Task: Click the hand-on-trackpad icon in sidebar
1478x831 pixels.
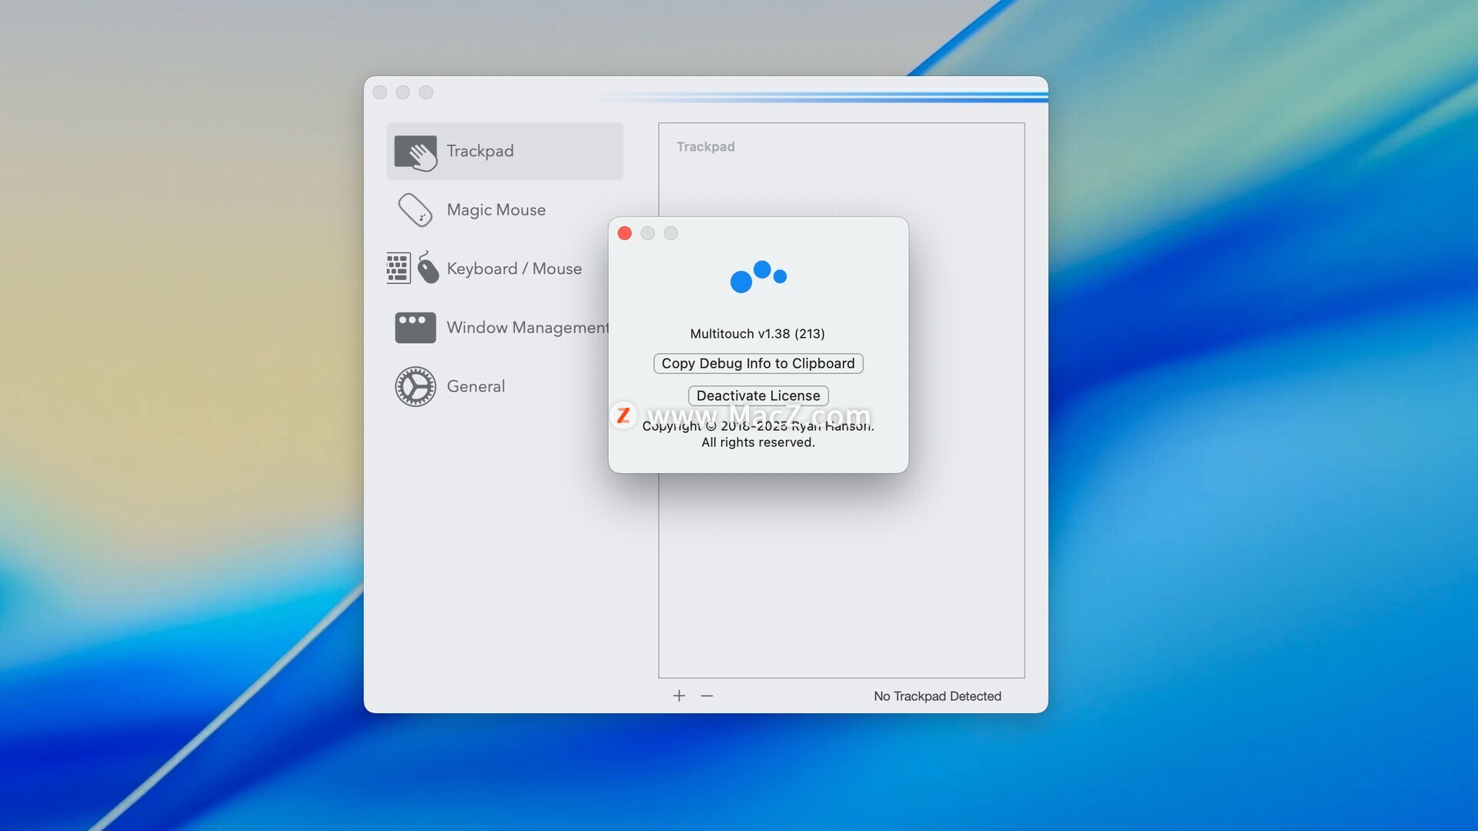Action: pyautogui.click(x=415, y=152)
